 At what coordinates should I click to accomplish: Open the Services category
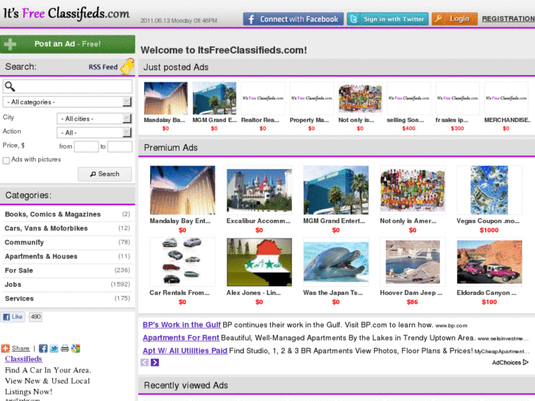click(x=19, y=298)
